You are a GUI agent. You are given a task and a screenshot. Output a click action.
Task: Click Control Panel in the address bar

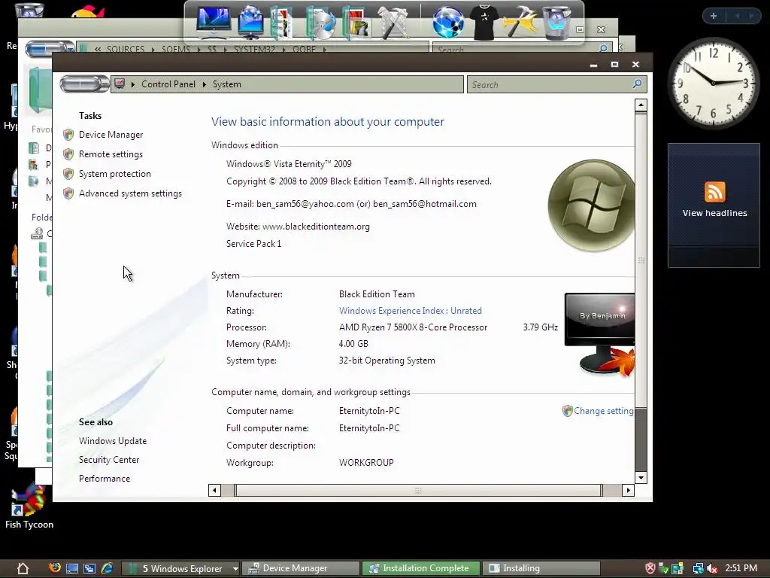click(x=168, y=84)
